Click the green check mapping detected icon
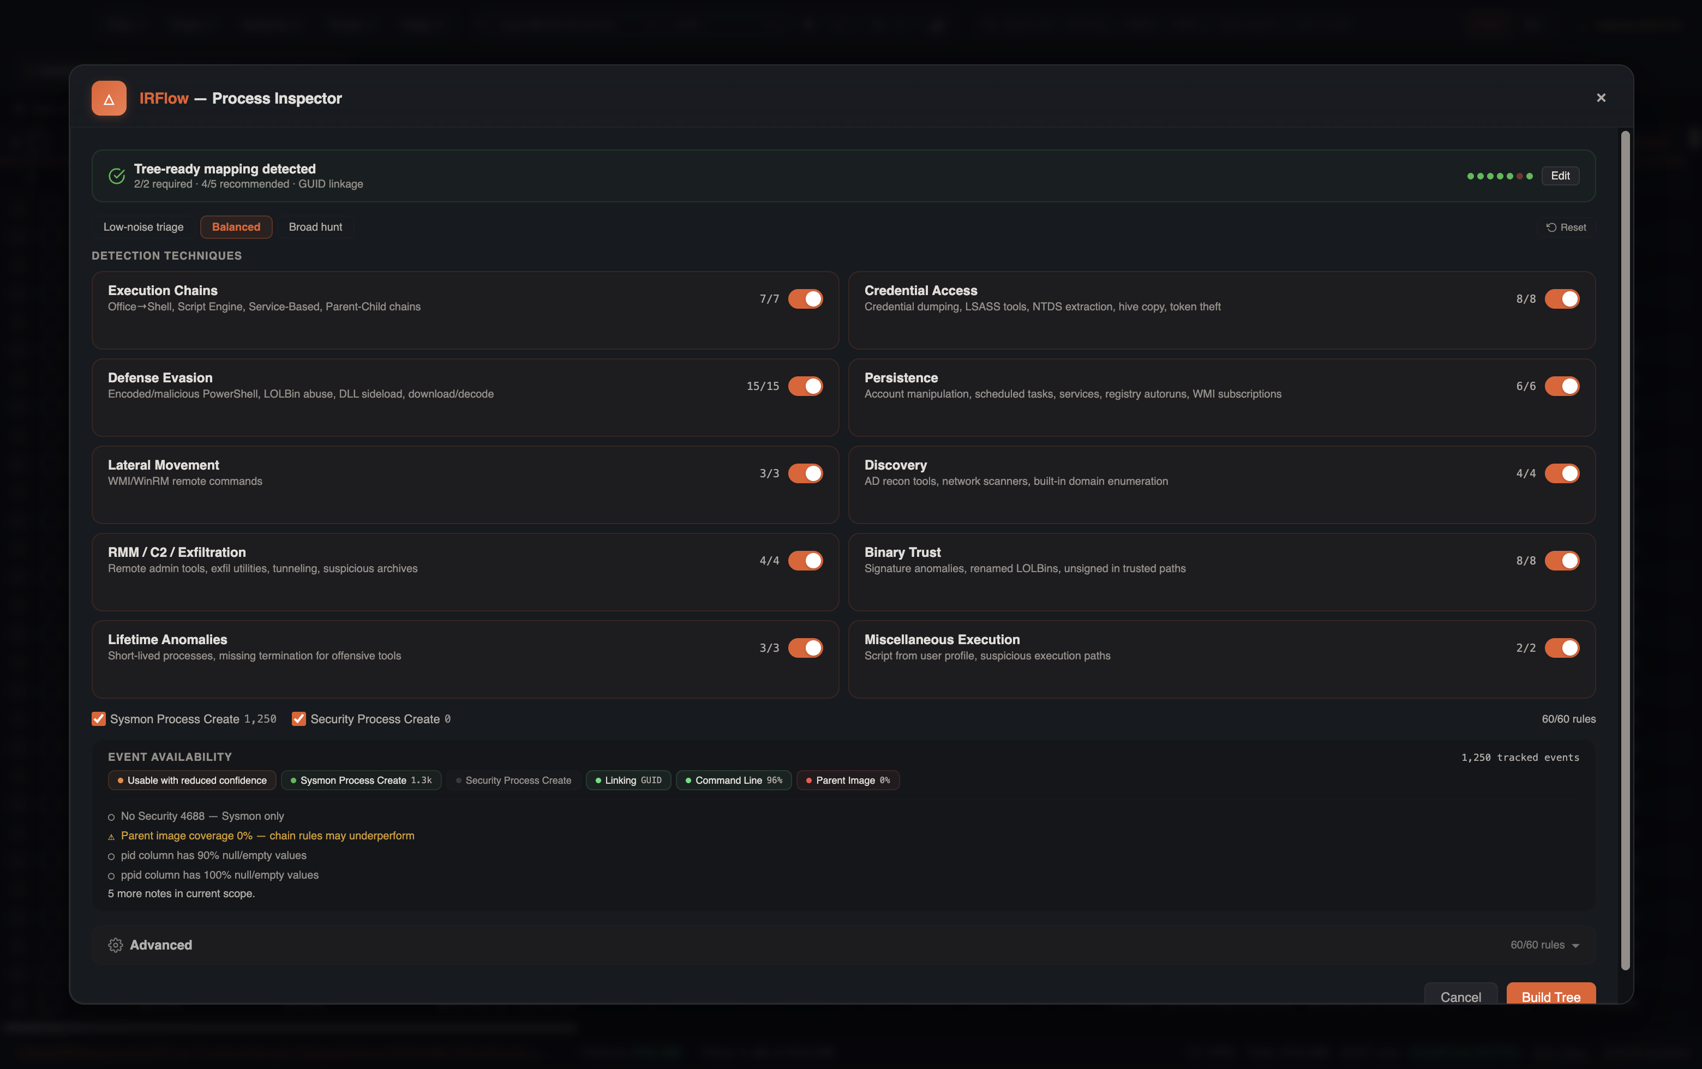The image size is (1702, 1069). (x=117, y=176)
